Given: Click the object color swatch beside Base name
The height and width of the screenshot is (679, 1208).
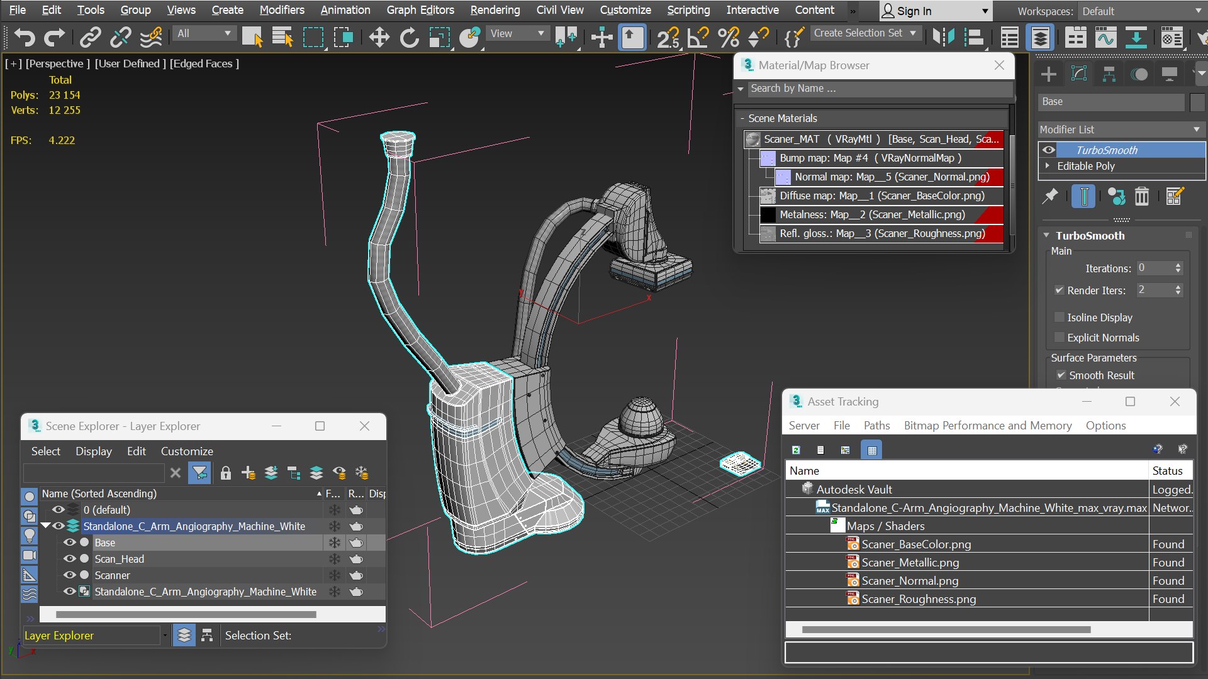Looking at the screenshot, I should [1197, 102].
